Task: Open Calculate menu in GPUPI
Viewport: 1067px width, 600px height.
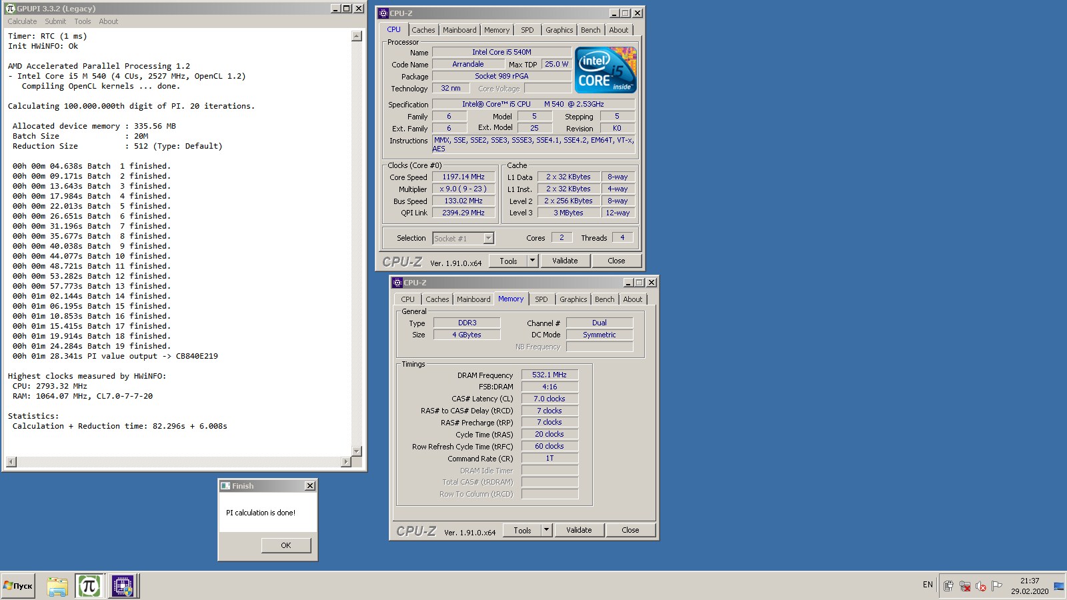Action: point(22,21)
